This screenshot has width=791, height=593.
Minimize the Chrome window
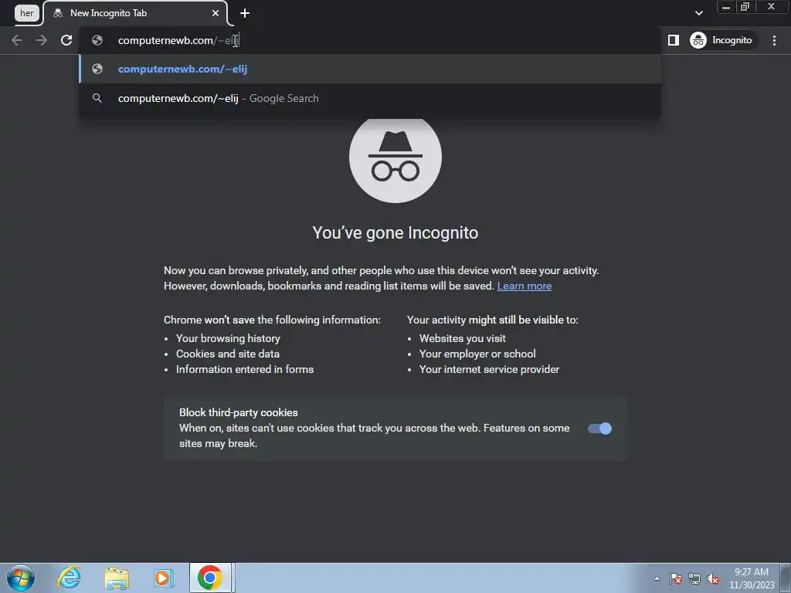(x=726, y=6)
